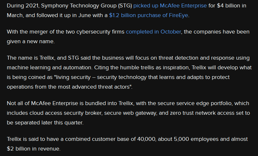Image resolution: width=258 pixels, height=156 pixels.
Task: Click the words 'secure service edge portfolio'
Action: tap(195, 103)
